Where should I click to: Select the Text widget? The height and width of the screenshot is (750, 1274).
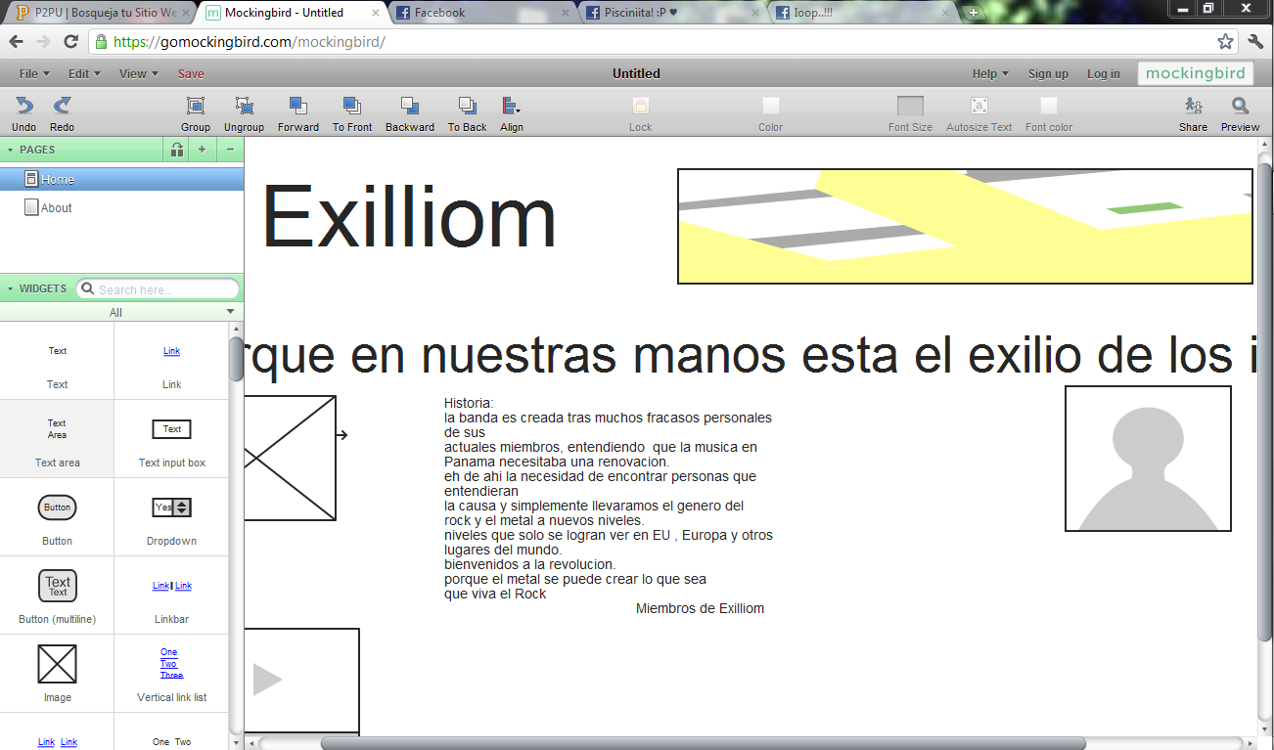tap(58, 360)
